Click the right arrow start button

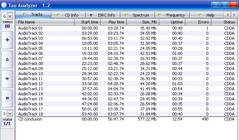click(7, 79)
